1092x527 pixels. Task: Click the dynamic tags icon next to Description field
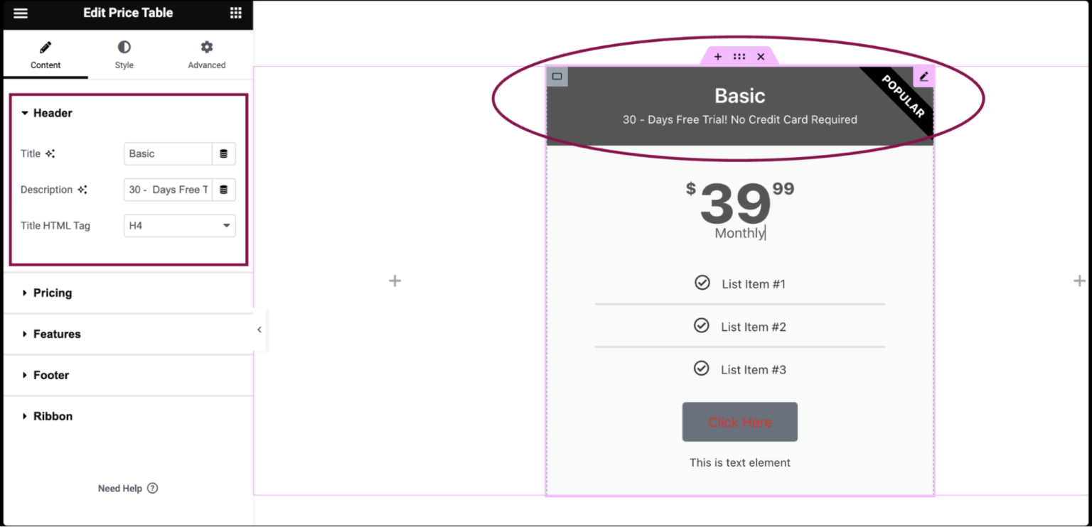pos(224,190)
